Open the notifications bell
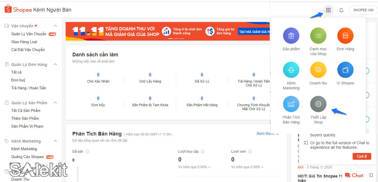Image resolution: width=378 pixels, height=182 pixels. 341,10
